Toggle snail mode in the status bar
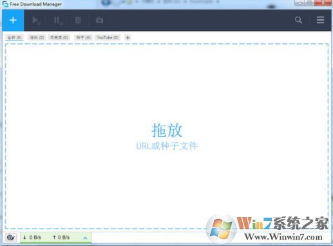333x246 pixels. coord(11,238)
